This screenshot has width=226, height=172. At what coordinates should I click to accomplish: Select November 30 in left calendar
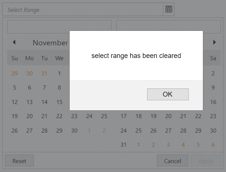pyautogui.click(x=74, y=130)
